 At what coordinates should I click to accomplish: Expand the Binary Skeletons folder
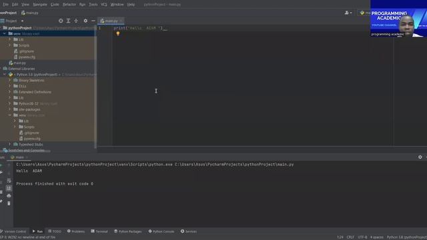click(10, 80)
